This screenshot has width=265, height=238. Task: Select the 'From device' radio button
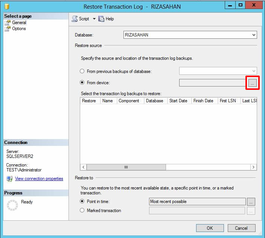point(82,83)
